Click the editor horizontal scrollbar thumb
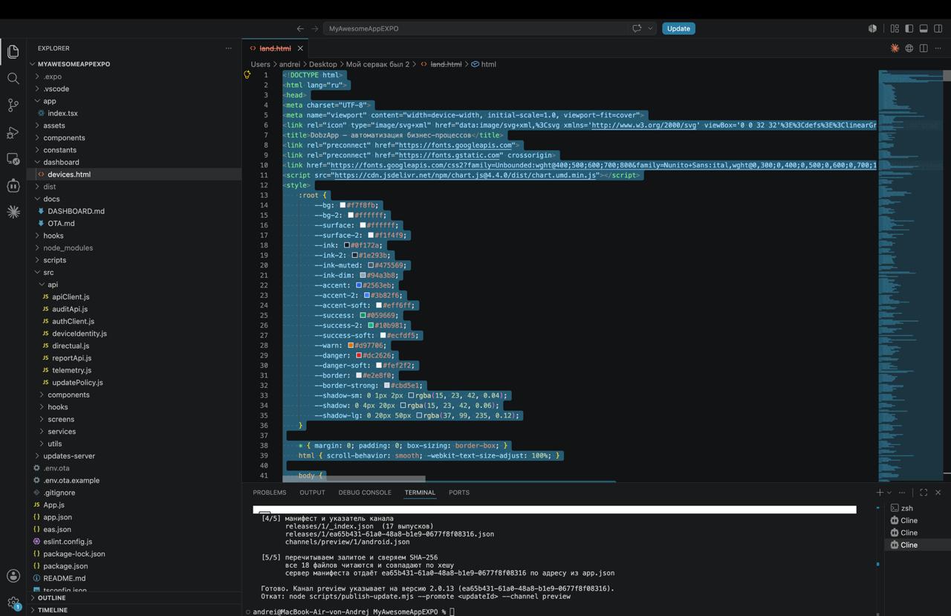Image resolution: width=951 pixels, height=616 pixels. pos(354,479)
